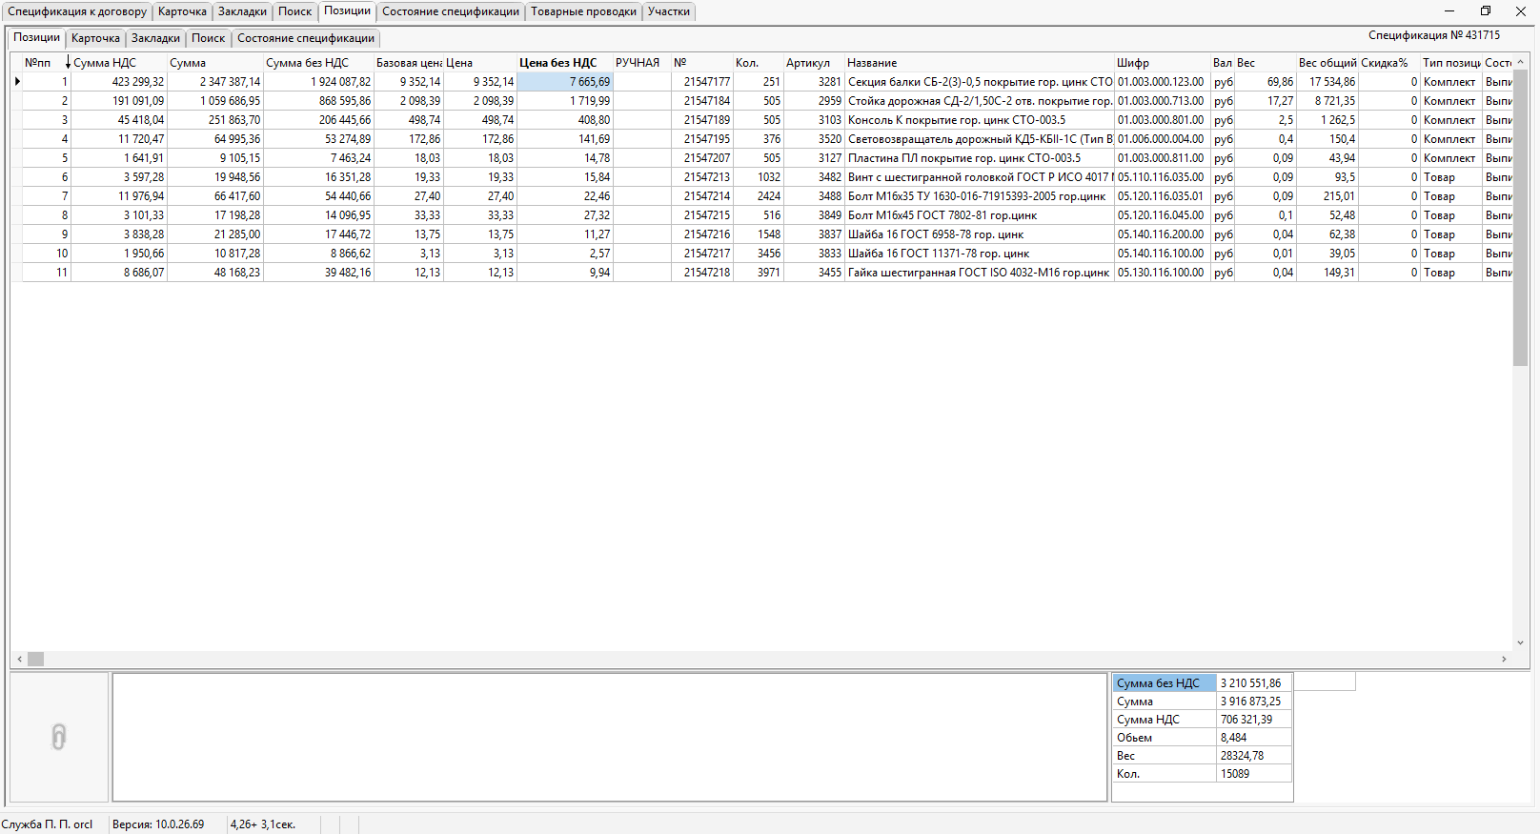Sort by the Сумма НДС column header
Screen dimensions: 1540x834
coord(119,63)
